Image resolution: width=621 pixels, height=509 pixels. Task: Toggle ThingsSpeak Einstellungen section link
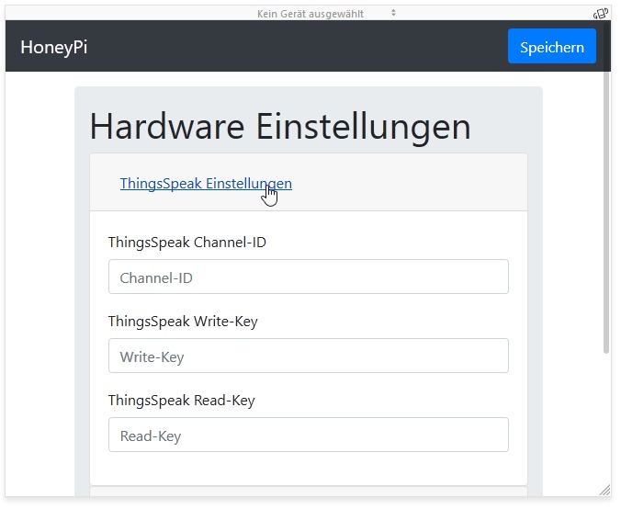206,184
